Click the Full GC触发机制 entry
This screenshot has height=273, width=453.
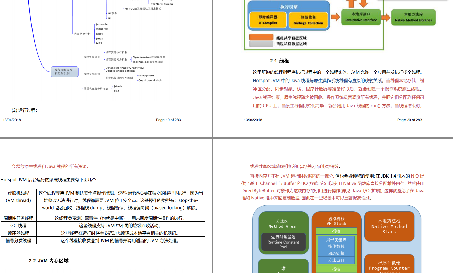point(143,9)
